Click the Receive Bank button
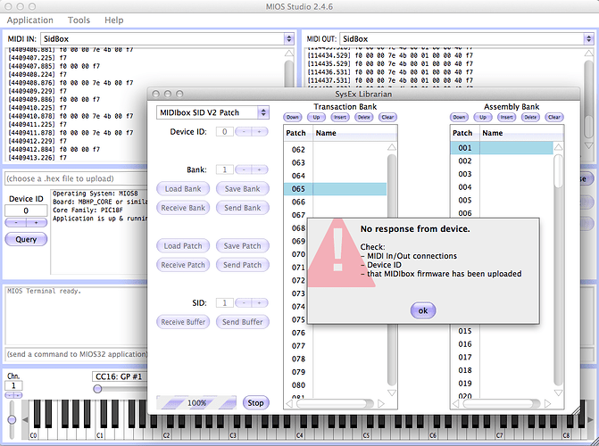The height and width of the screenshot is (446, 599). click(183, 208)
